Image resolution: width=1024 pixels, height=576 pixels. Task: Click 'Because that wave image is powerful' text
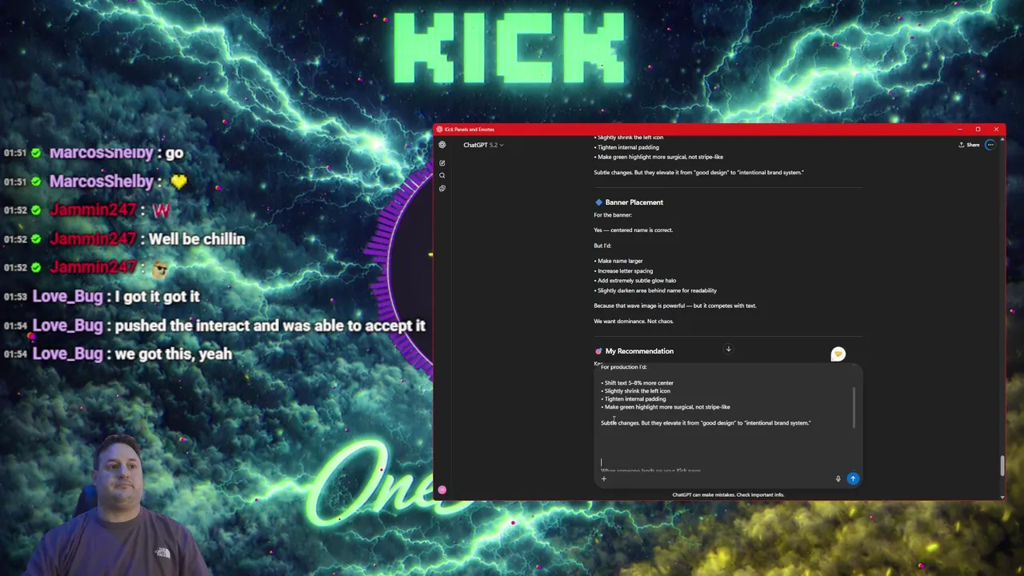click(674, 306)
